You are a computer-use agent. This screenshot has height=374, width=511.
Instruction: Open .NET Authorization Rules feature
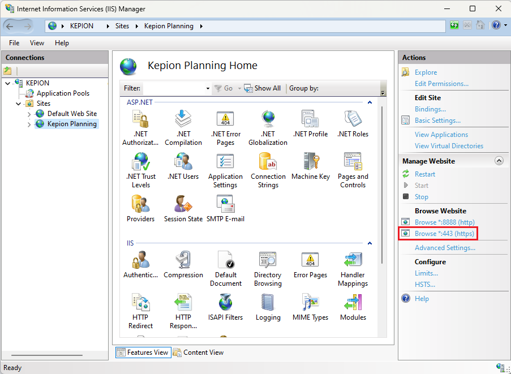coord(140,128)
